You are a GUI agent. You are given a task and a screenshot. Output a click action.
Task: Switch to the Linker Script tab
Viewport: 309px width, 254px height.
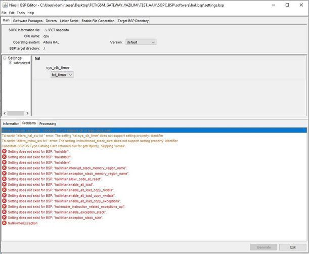[x=69, y=21]
